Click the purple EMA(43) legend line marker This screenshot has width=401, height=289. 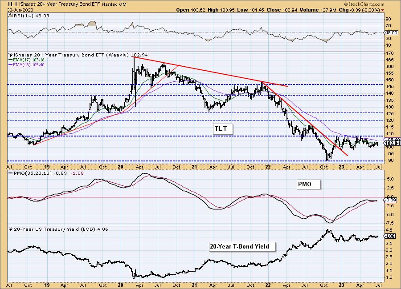tap(11, 65)
